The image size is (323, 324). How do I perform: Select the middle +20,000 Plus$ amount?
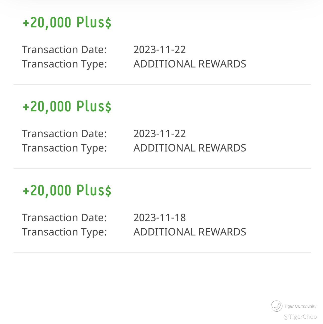[x=67, y=106]
